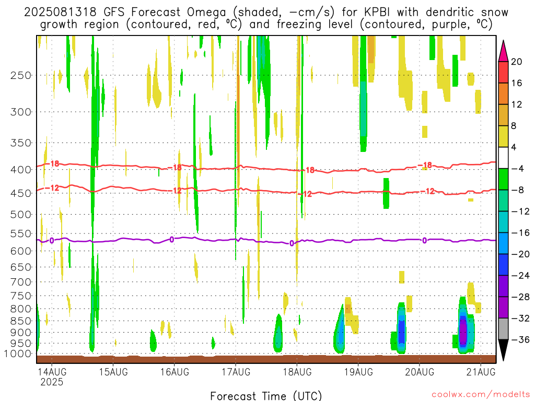535x401 pixels.
Task: Click the 600 pressure level label
Action: (21, 251)
